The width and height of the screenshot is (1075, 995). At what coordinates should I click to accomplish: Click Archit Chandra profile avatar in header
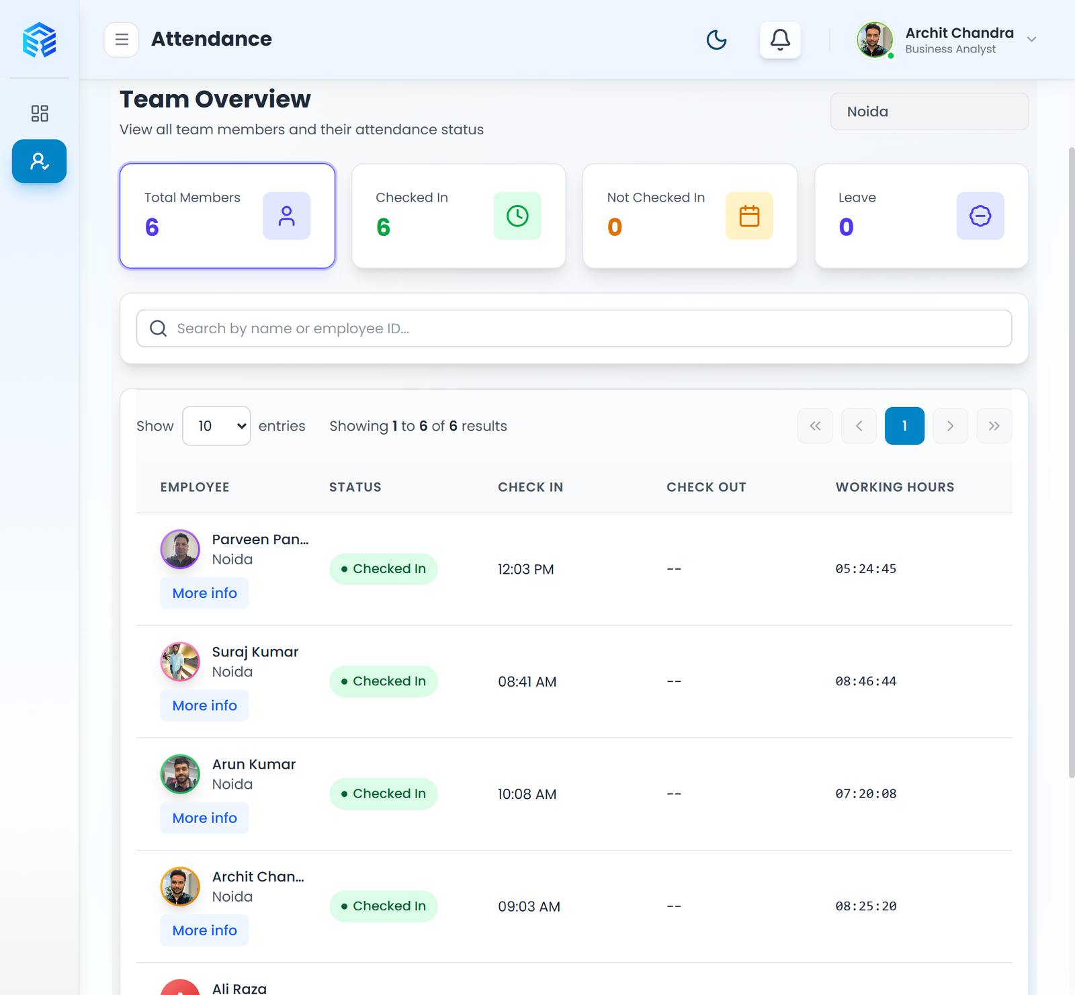pos(874,40)
